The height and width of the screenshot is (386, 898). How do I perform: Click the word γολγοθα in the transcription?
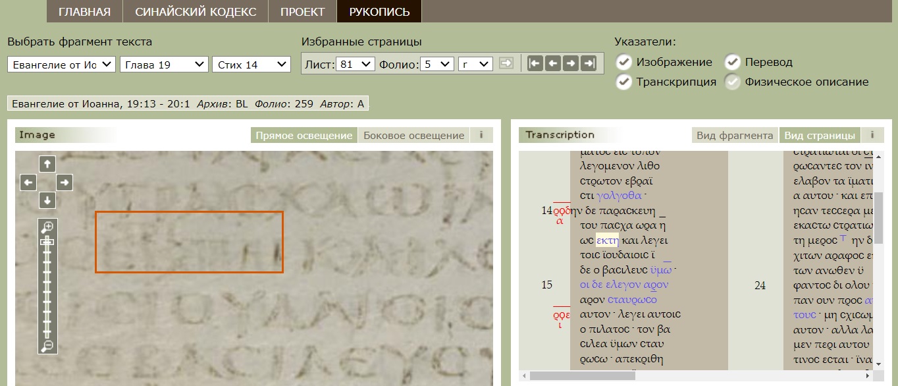tap(619, 195)
